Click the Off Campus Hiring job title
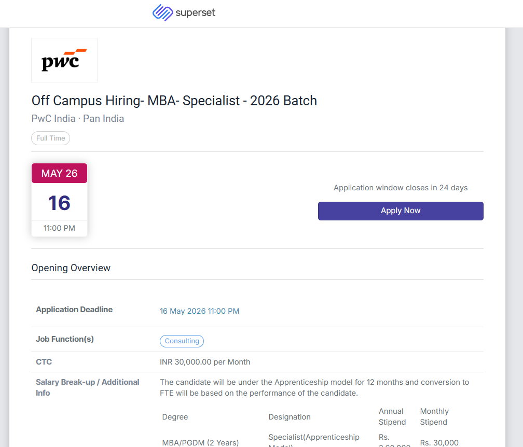 pyautogui.click(x=174, y=101)
